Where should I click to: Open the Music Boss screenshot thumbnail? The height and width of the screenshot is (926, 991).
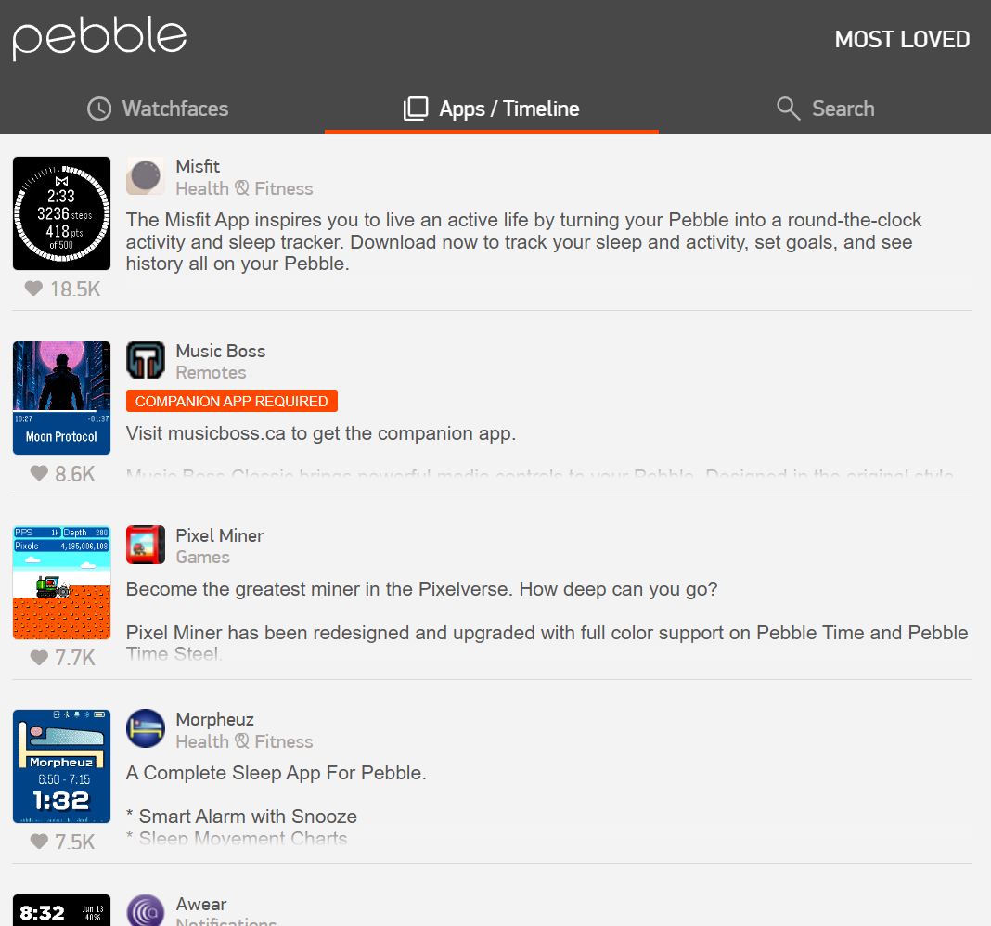(x=61, y=398)
